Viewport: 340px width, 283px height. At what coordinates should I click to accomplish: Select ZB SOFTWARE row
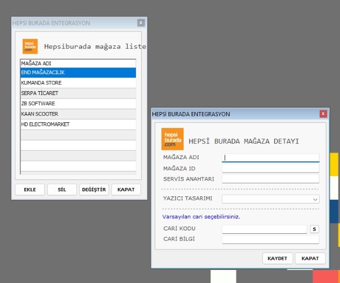click(x=78, y=104)
